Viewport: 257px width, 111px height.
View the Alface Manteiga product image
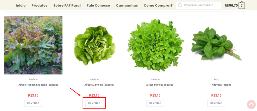(95, 45)
